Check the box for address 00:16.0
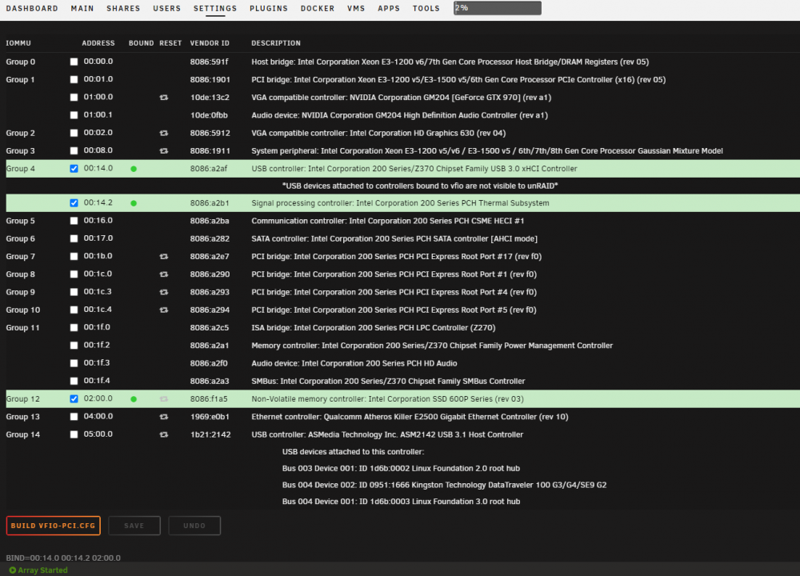The height and width of the screenshot is (576, 800). tap(74, 221)
